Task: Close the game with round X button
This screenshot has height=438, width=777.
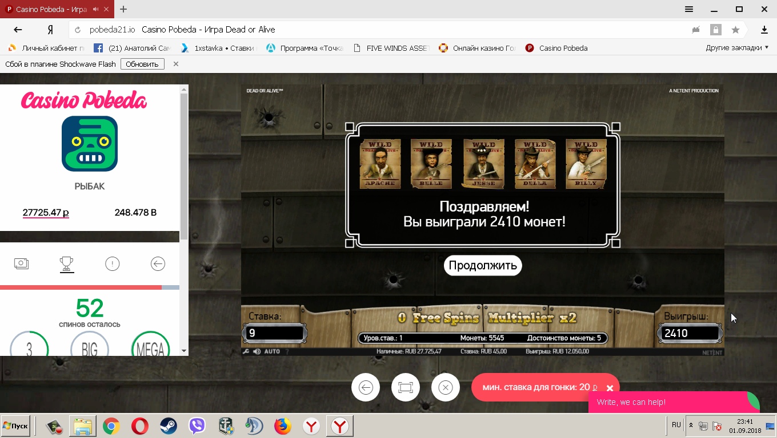Action: [x=446, y=388]
